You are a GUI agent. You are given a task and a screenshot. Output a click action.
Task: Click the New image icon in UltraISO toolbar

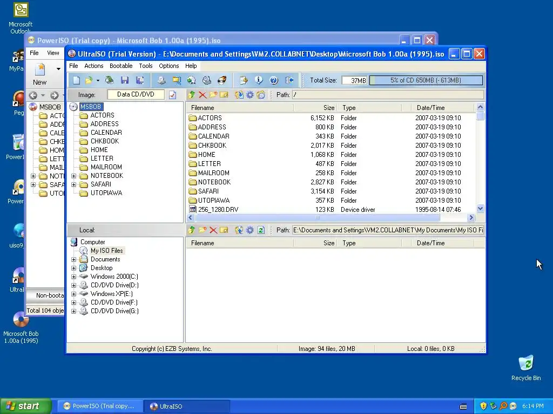point(76,80)
